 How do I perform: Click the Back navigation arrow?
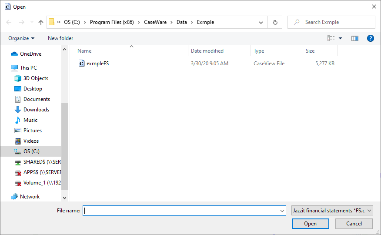click(x=9, y=22)
